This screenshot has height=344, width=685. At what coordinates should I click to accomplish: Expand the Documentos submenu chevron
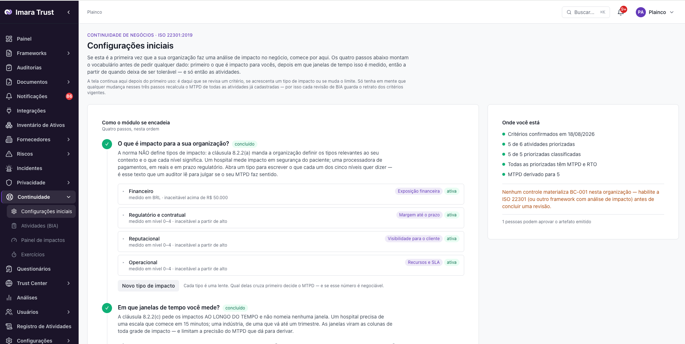(x=69, y=82)
